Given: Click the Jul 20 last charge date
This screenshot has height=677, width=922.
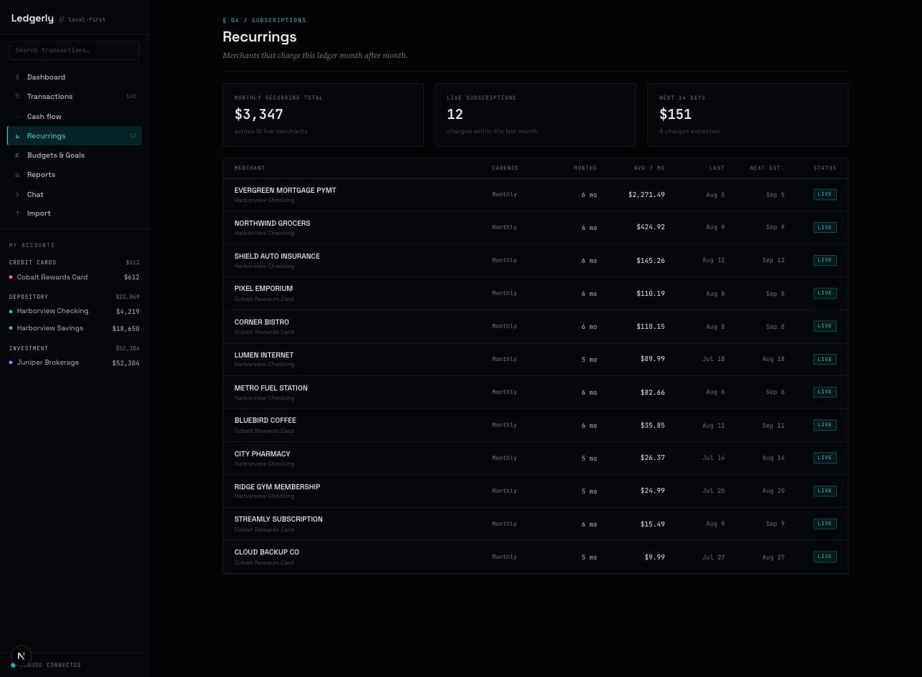Looking at the screenshot, I should 714,491.
